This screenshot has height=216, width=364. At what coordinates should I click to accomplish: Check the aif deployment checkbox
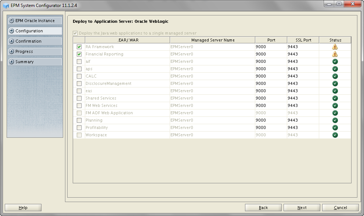click(x=79, y=62)
